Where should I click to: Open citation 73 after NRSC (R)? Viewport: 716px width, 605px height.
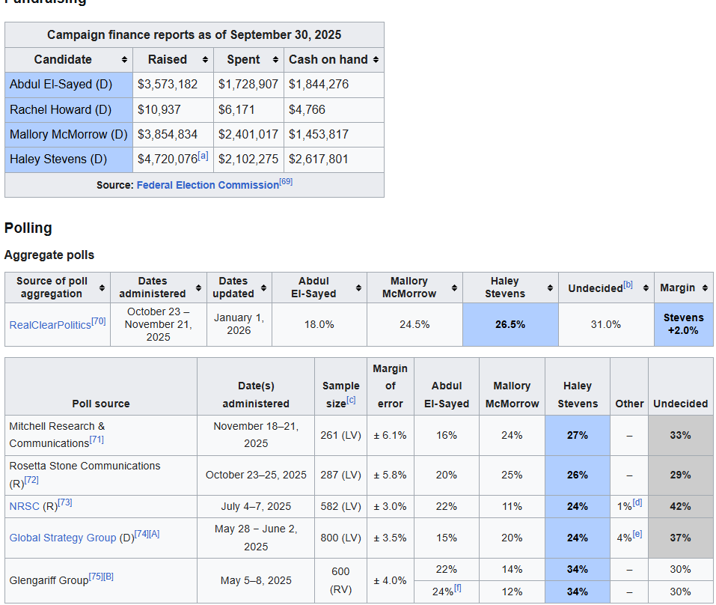tap(65, 502)
